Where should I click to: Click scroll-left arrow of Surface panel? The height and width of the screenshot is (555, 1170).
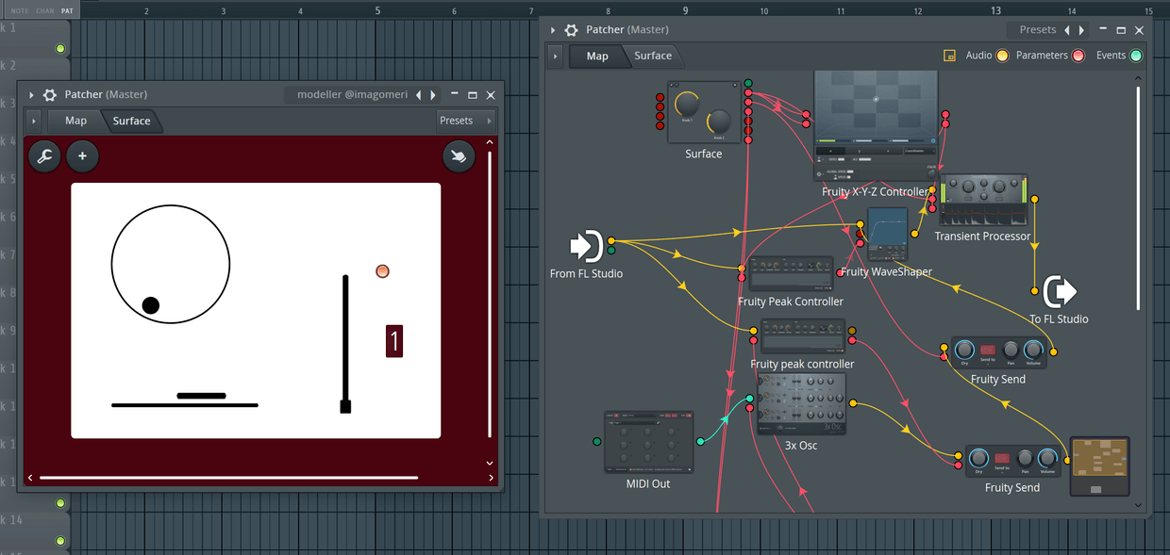(x=31, y=478)
